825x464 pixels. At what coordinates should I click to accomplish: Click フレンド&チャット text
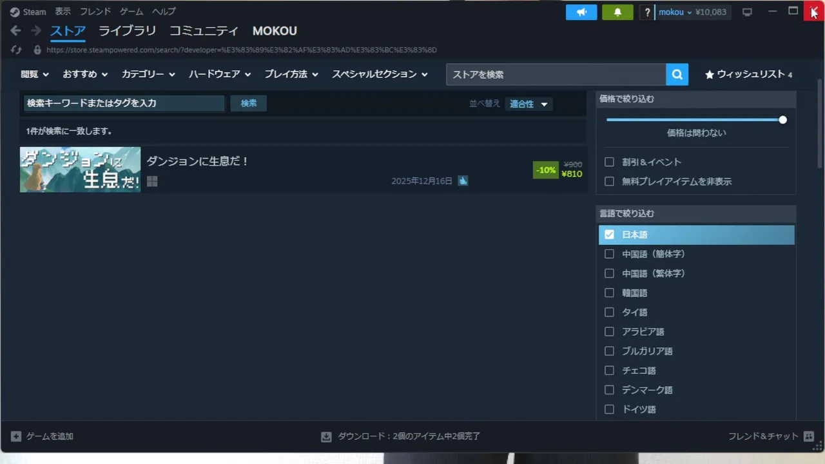[x=763, y=436]
